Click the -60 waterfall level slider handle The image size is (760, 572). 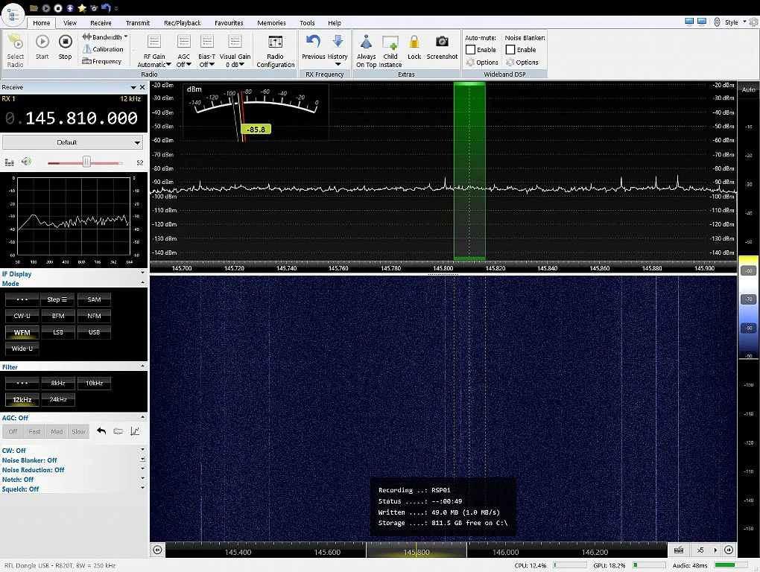pyautogui.click(x=748, y=271)
